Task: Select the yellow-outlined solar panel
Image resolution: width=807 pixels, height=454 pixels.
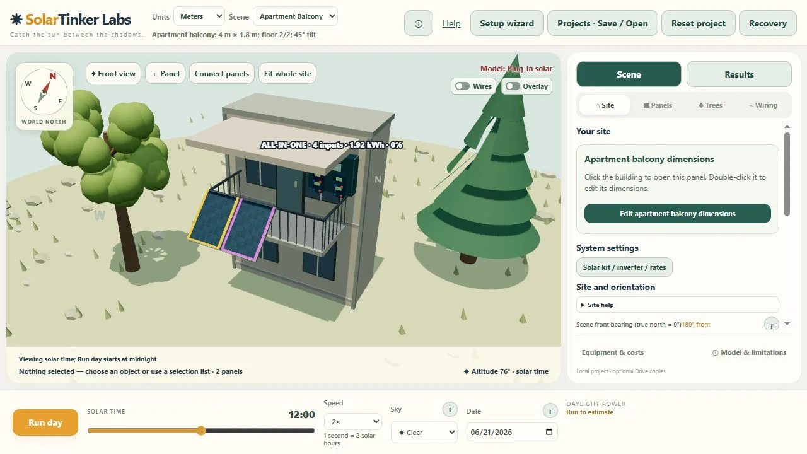Action: tap(213, 218)
